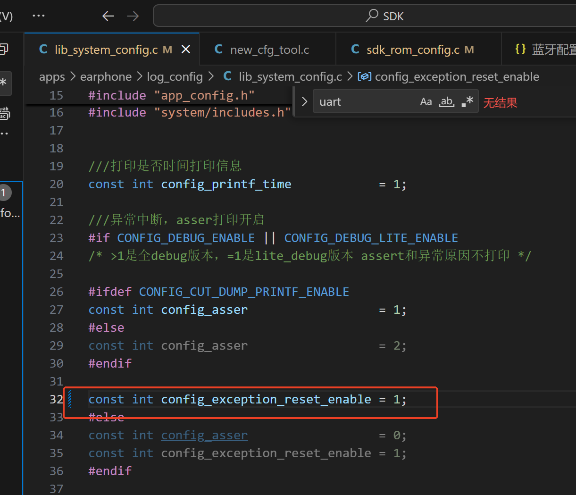Click the underlined config_asser on line 34
This screenshot has width=576, height=495.
point(204,435)
